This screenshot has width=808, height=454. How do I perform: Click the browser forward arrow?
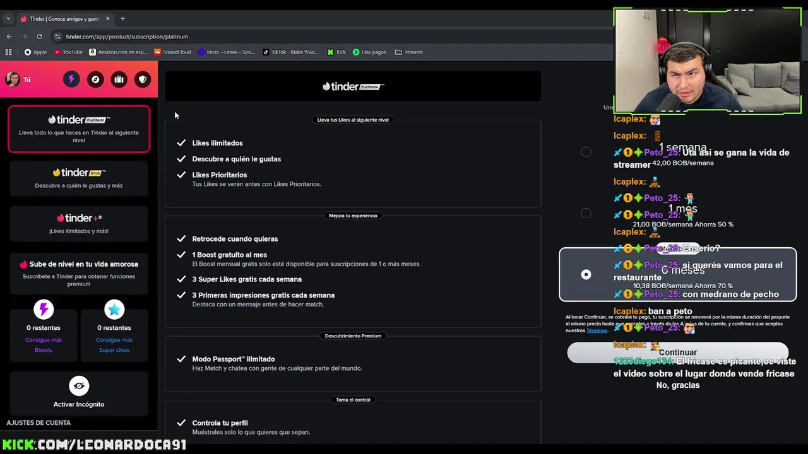click(x=25, y=37)
